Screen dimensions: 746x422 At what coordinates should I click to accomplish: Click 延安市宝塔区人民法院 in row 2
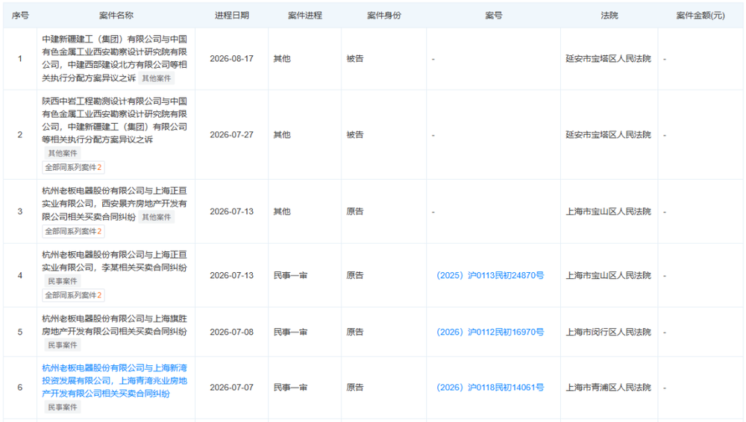(608, 135)
